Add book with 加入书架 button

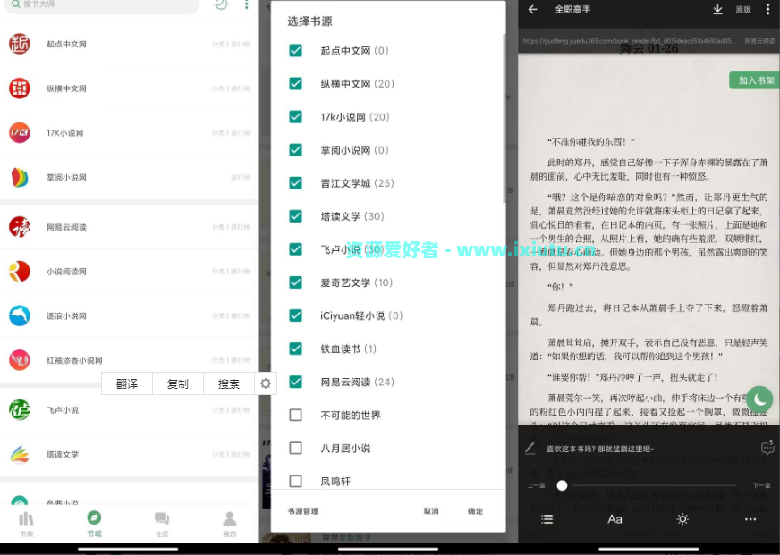click(x=754, y=80)
